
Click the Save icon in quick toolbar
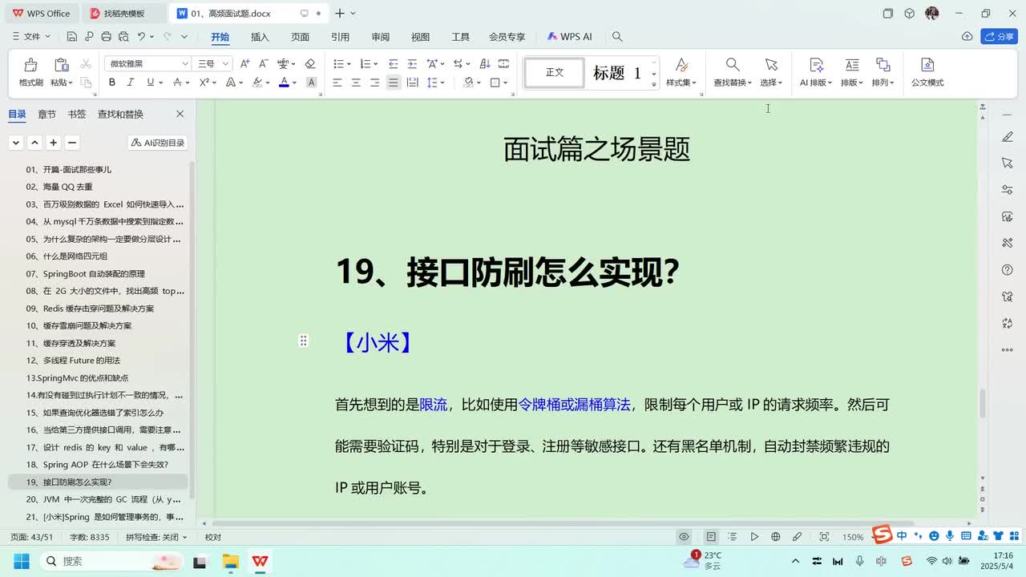point(71,37)
